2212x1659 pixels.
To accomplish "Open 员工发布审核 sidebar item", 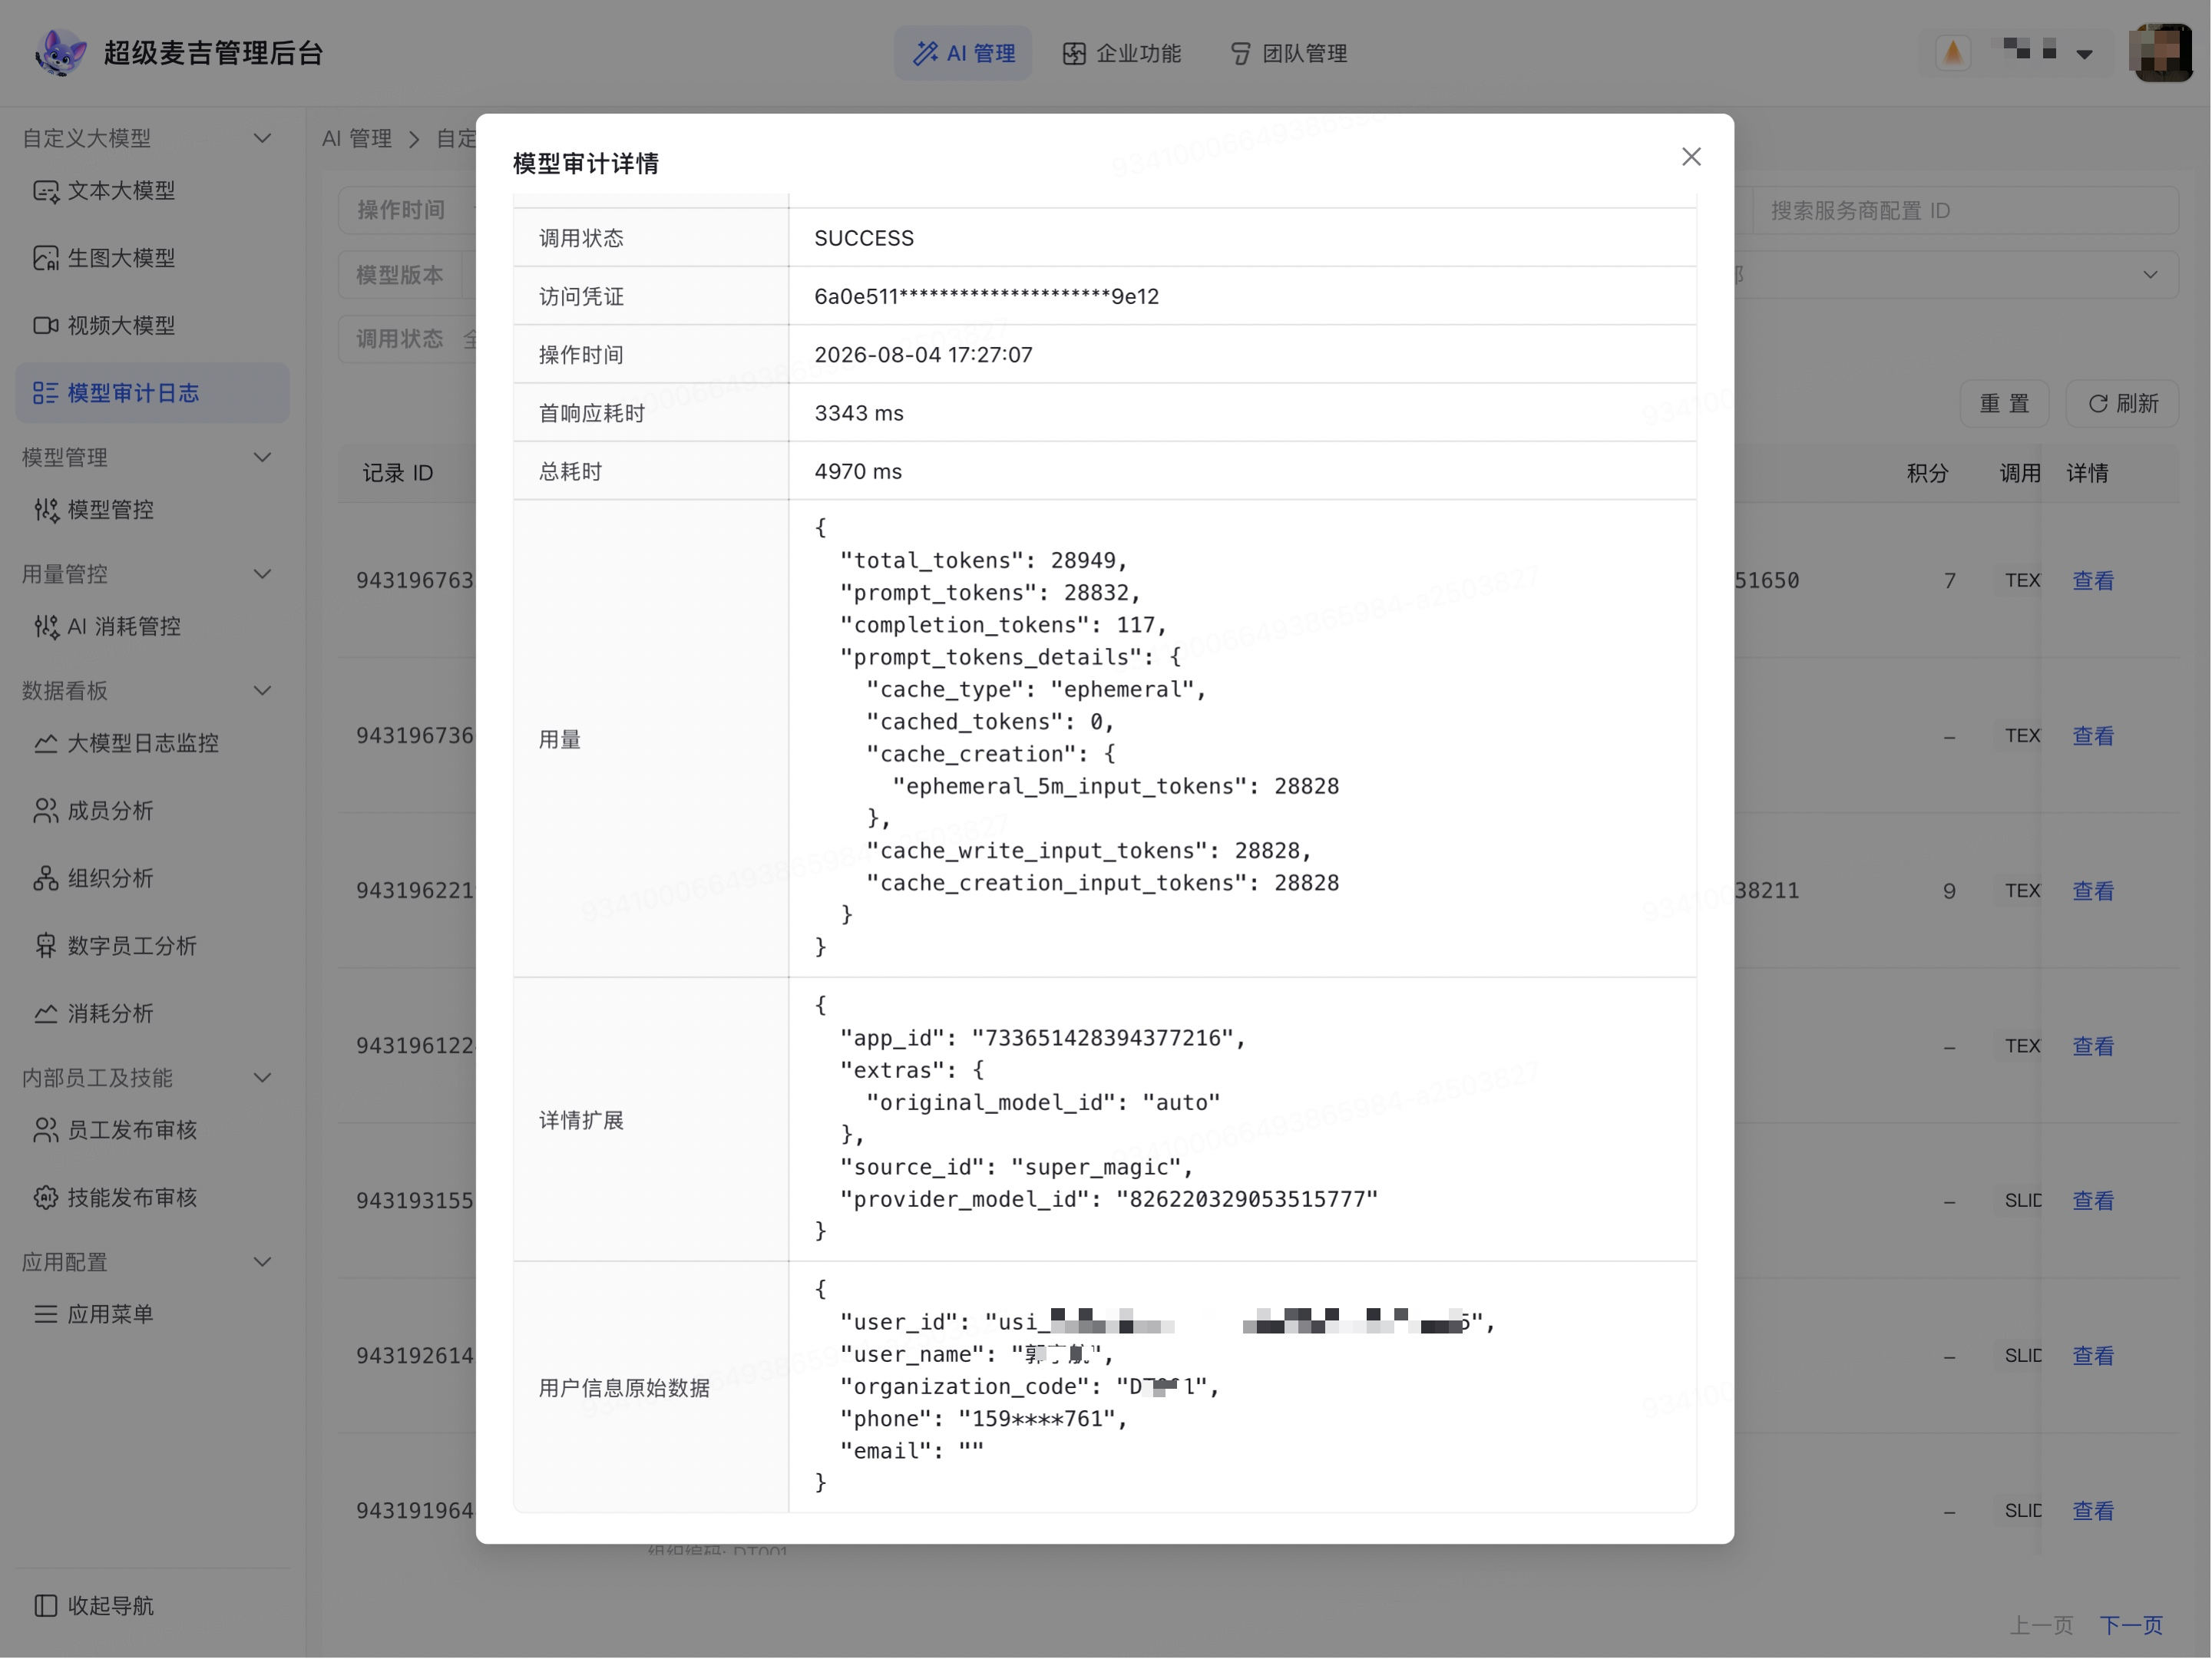I will click(x=152, y=1131).
